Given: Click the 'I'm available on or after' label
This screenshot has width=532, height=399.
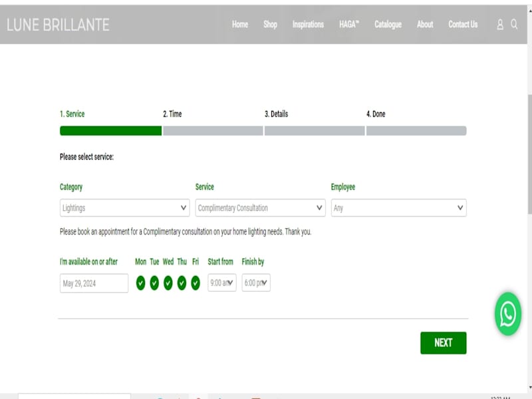Looking at the screenshot, I should (x=88, y=261).
